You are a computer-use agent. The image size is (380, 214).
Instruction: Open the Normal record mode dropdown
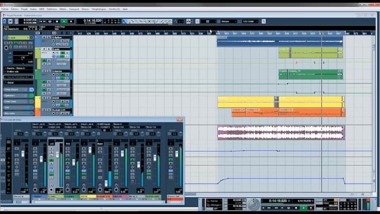[214, 201]
